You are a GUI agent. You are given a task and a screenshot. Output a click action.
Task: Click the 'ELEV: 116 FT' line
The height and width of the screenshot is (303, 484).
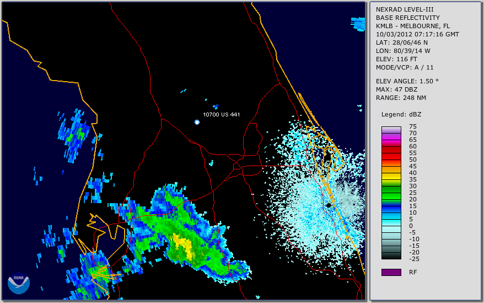(396, 59)
